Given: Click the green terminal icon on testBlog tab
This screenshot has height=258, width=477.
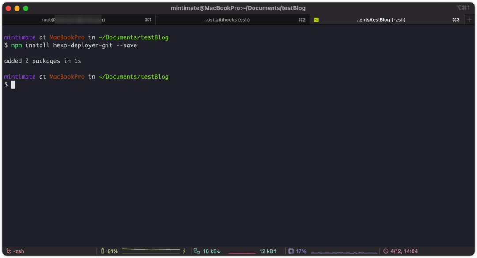Looking at the screenshot, I should (316, 20).
